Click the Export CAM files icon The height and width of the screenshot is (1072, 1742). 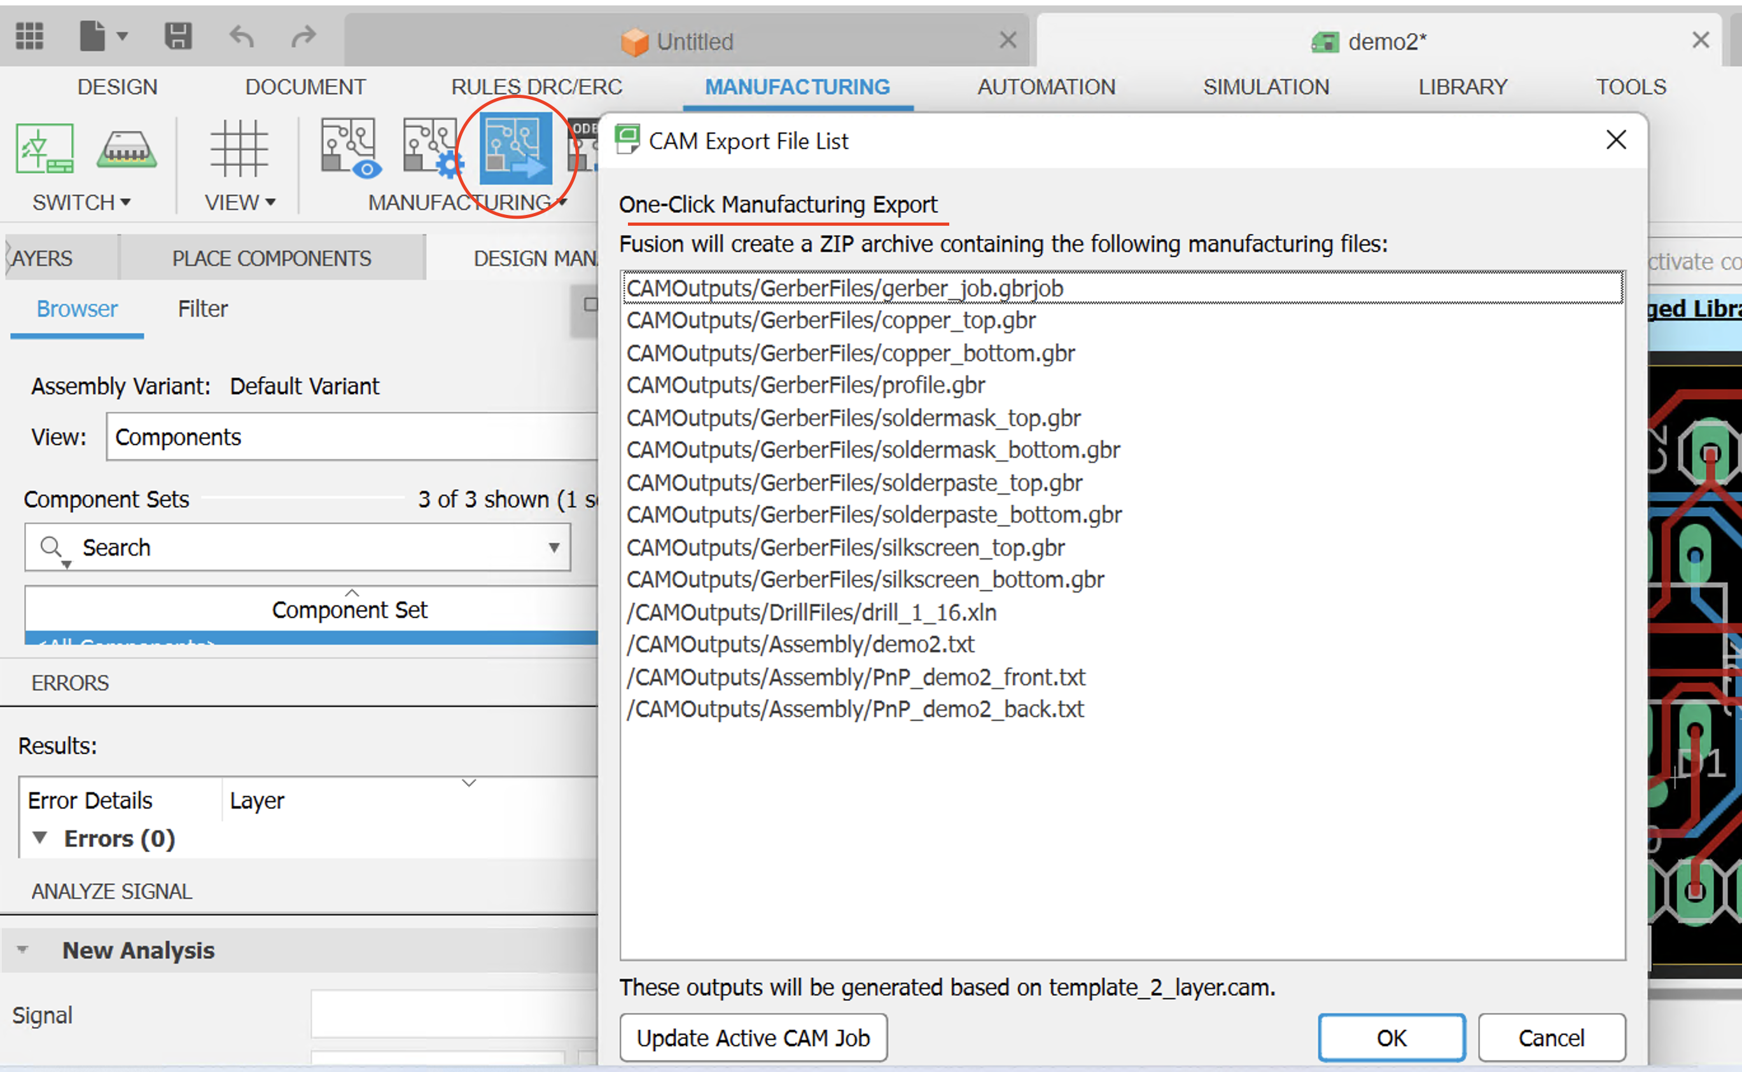click(x=515, y=148)
